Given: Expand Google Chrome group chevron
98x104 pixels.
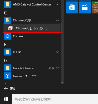Looking at the screenshot, I should coord(57,68).
